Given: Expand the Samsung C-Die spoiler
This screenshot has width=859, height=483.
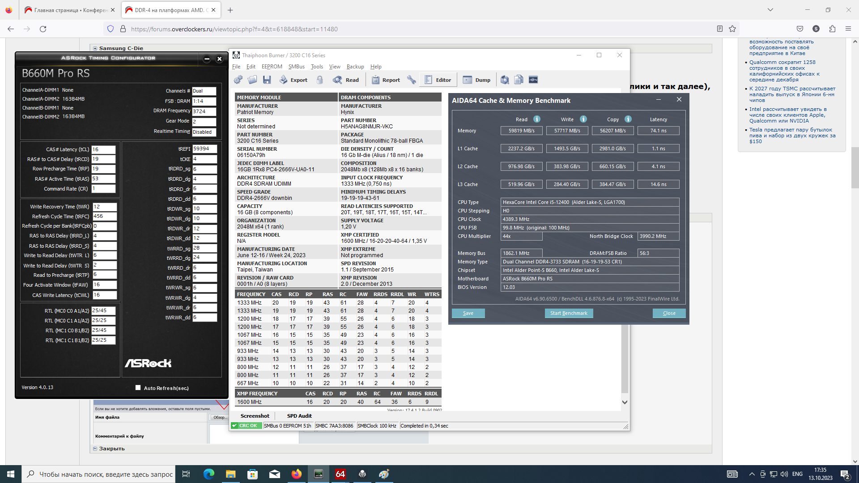Looking at the screenshot, I should coord(95,48).
